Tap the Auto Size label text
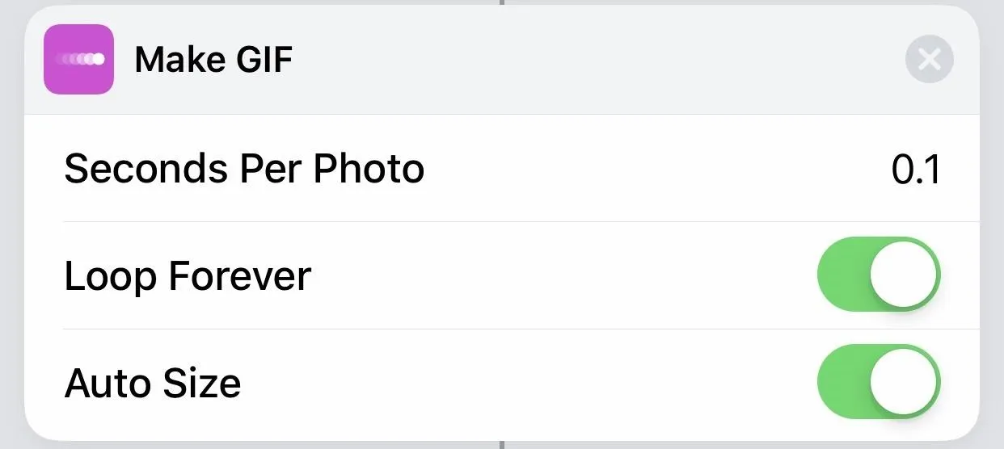Screen dimensions: 1004x449 coord(153,383)
